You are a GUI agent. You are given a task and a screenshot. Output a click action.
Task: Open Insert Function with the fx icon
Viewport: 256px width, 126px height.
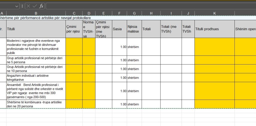(41, 6)
